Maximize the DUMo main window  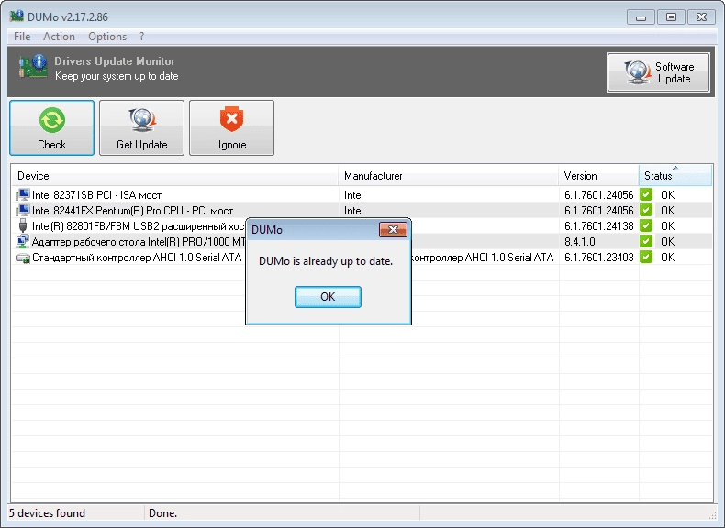(x=671, y=17)
